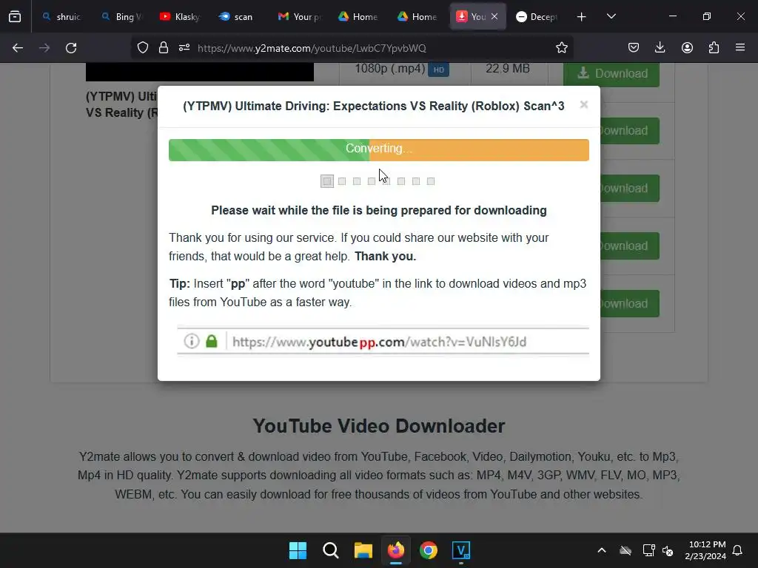Open File Explorer from the taskbar
The height and width of the screenshot is (568, 758).
point(363,550)
